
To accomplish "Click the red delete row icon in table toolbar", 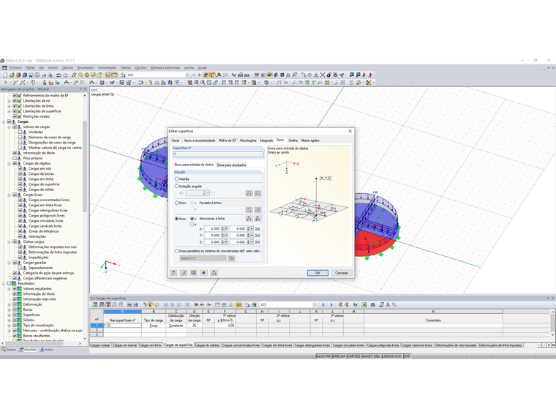I will pos(196,304).
